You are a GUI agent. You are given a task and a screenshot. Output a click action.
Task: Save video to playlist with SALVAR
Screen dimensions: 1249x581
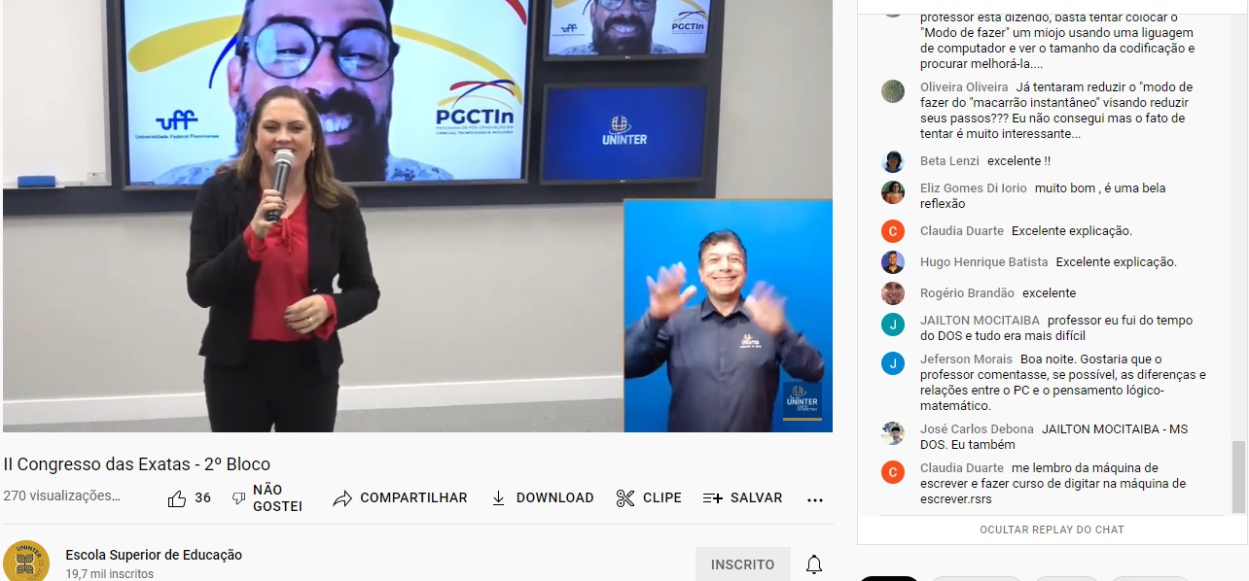tap(742, 498)
